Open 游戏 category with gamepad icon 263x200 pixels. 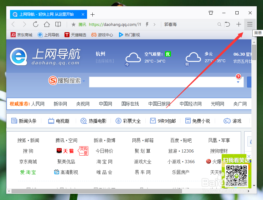(x=232, y=121)
